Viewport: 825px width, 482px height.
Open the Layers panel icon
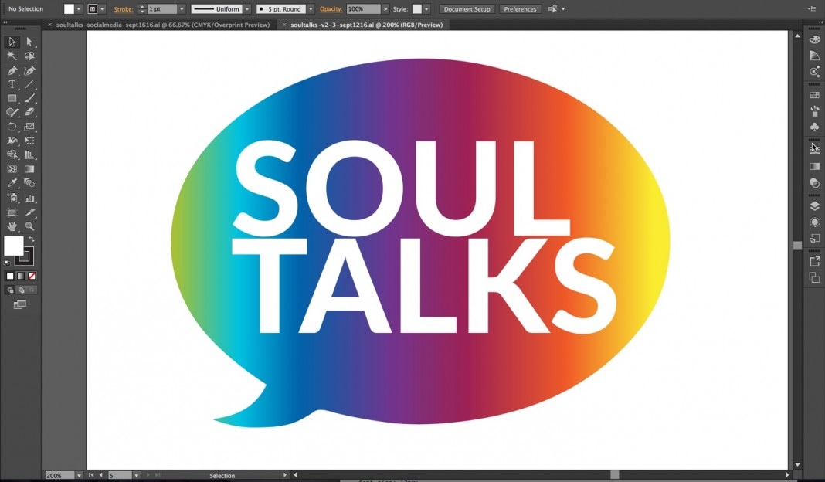(x=814, y=206)
